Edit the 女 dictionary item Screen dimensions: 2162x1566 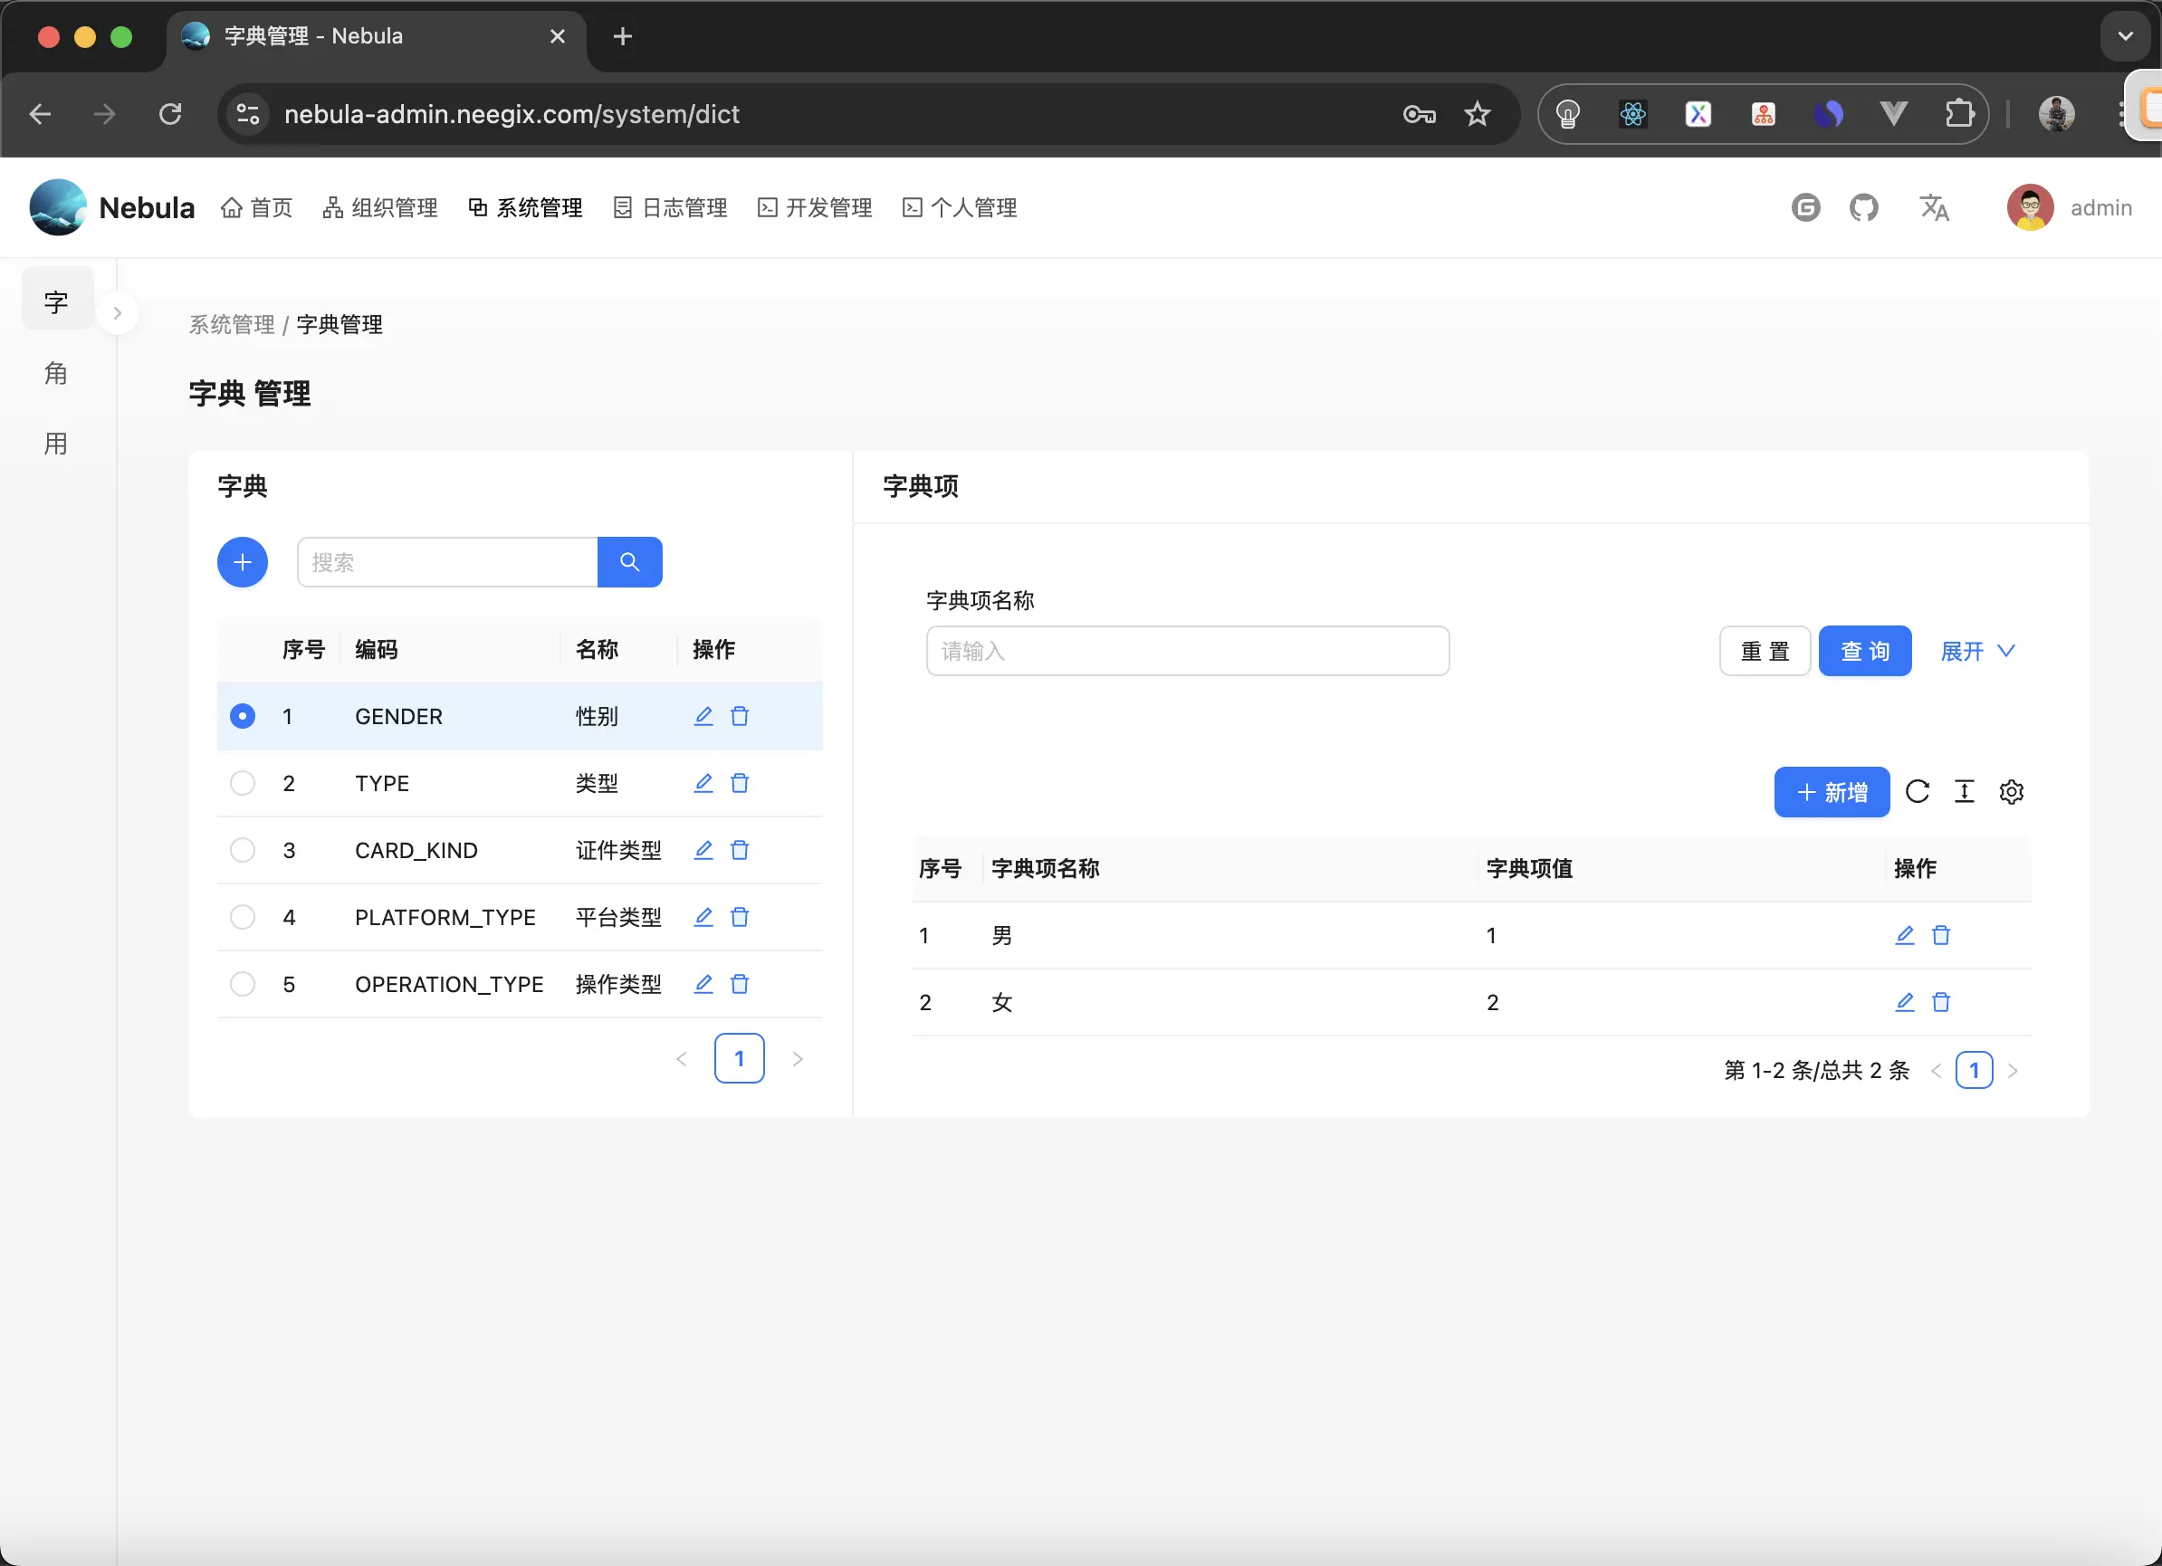click(x=1905, y=1001)
